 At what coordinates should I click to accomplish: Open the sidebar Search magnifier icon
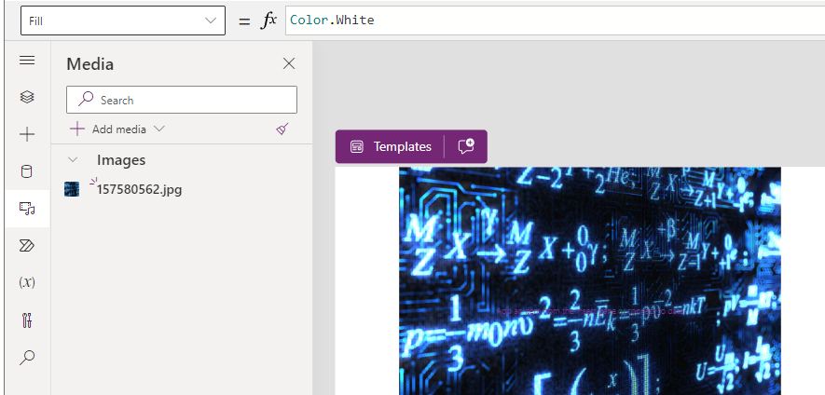click(27, 358)
